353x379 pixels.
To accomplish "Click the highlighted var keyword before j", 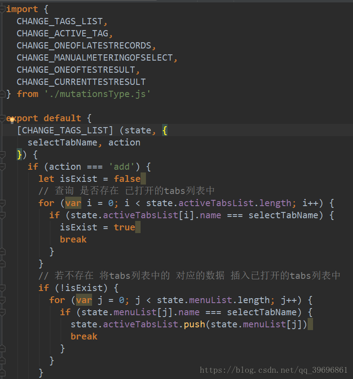I will point(84,300).
